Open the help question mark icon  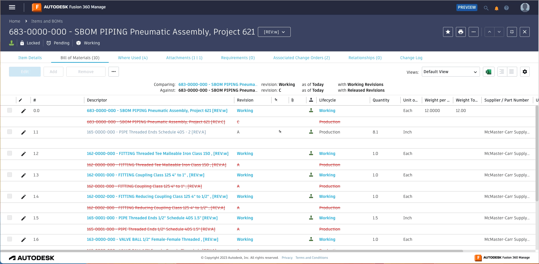coord(506,8)
